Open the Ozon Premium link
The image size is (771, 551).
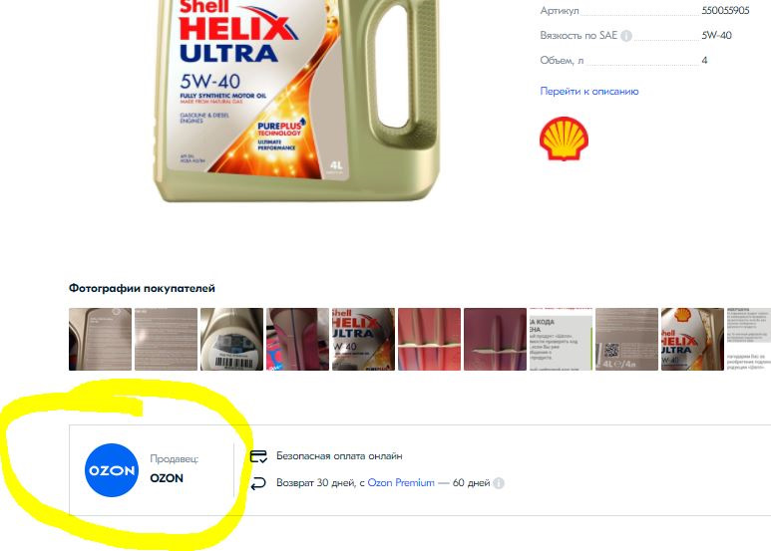[401, 482]
